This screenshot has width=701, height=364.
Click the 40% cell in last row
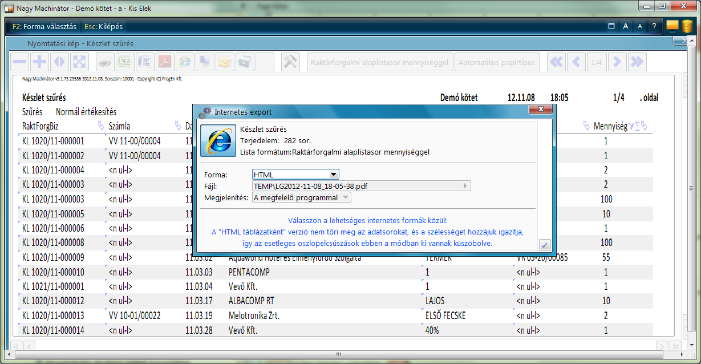click(433, 330)
